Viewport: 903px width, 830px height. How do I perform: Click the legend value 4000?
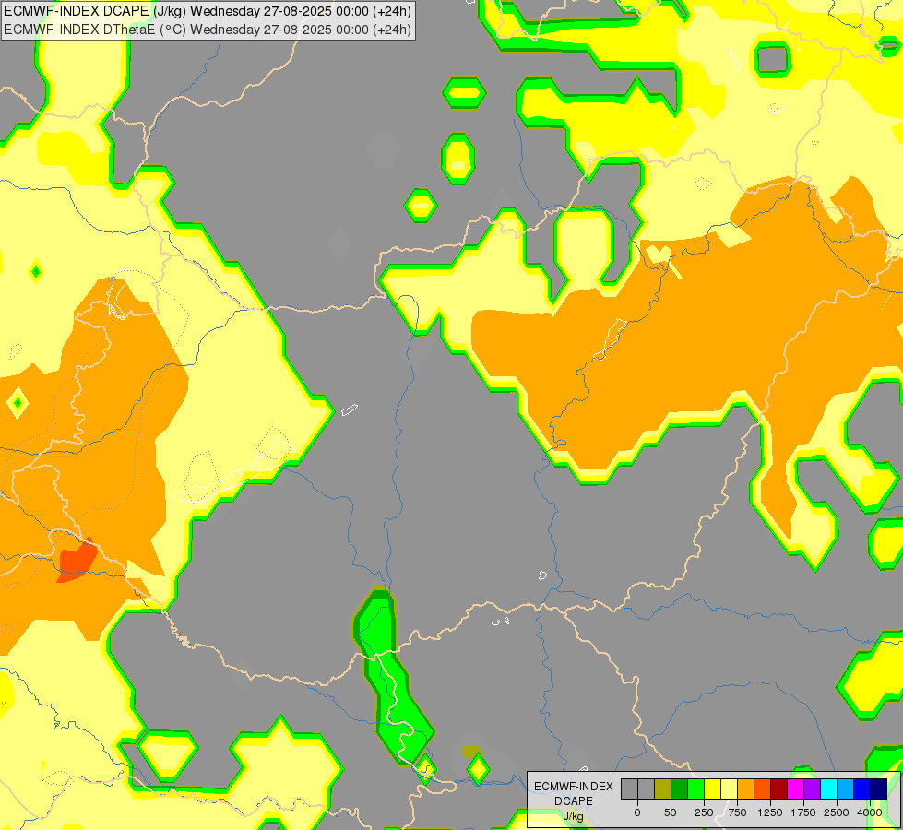(x=870, y=812)
